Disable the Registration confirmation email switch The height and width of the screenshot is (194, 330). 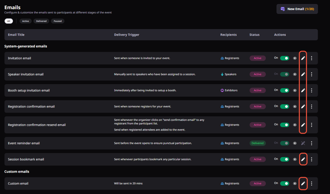(x=285, y=106)
